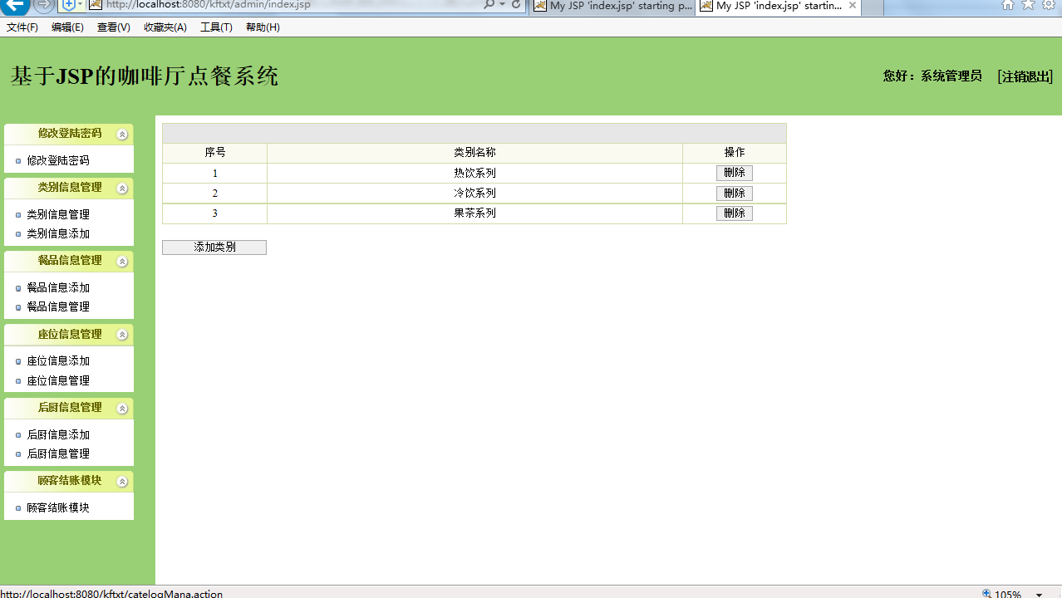Open the 文件(F) menu

[x=22, y=27]
